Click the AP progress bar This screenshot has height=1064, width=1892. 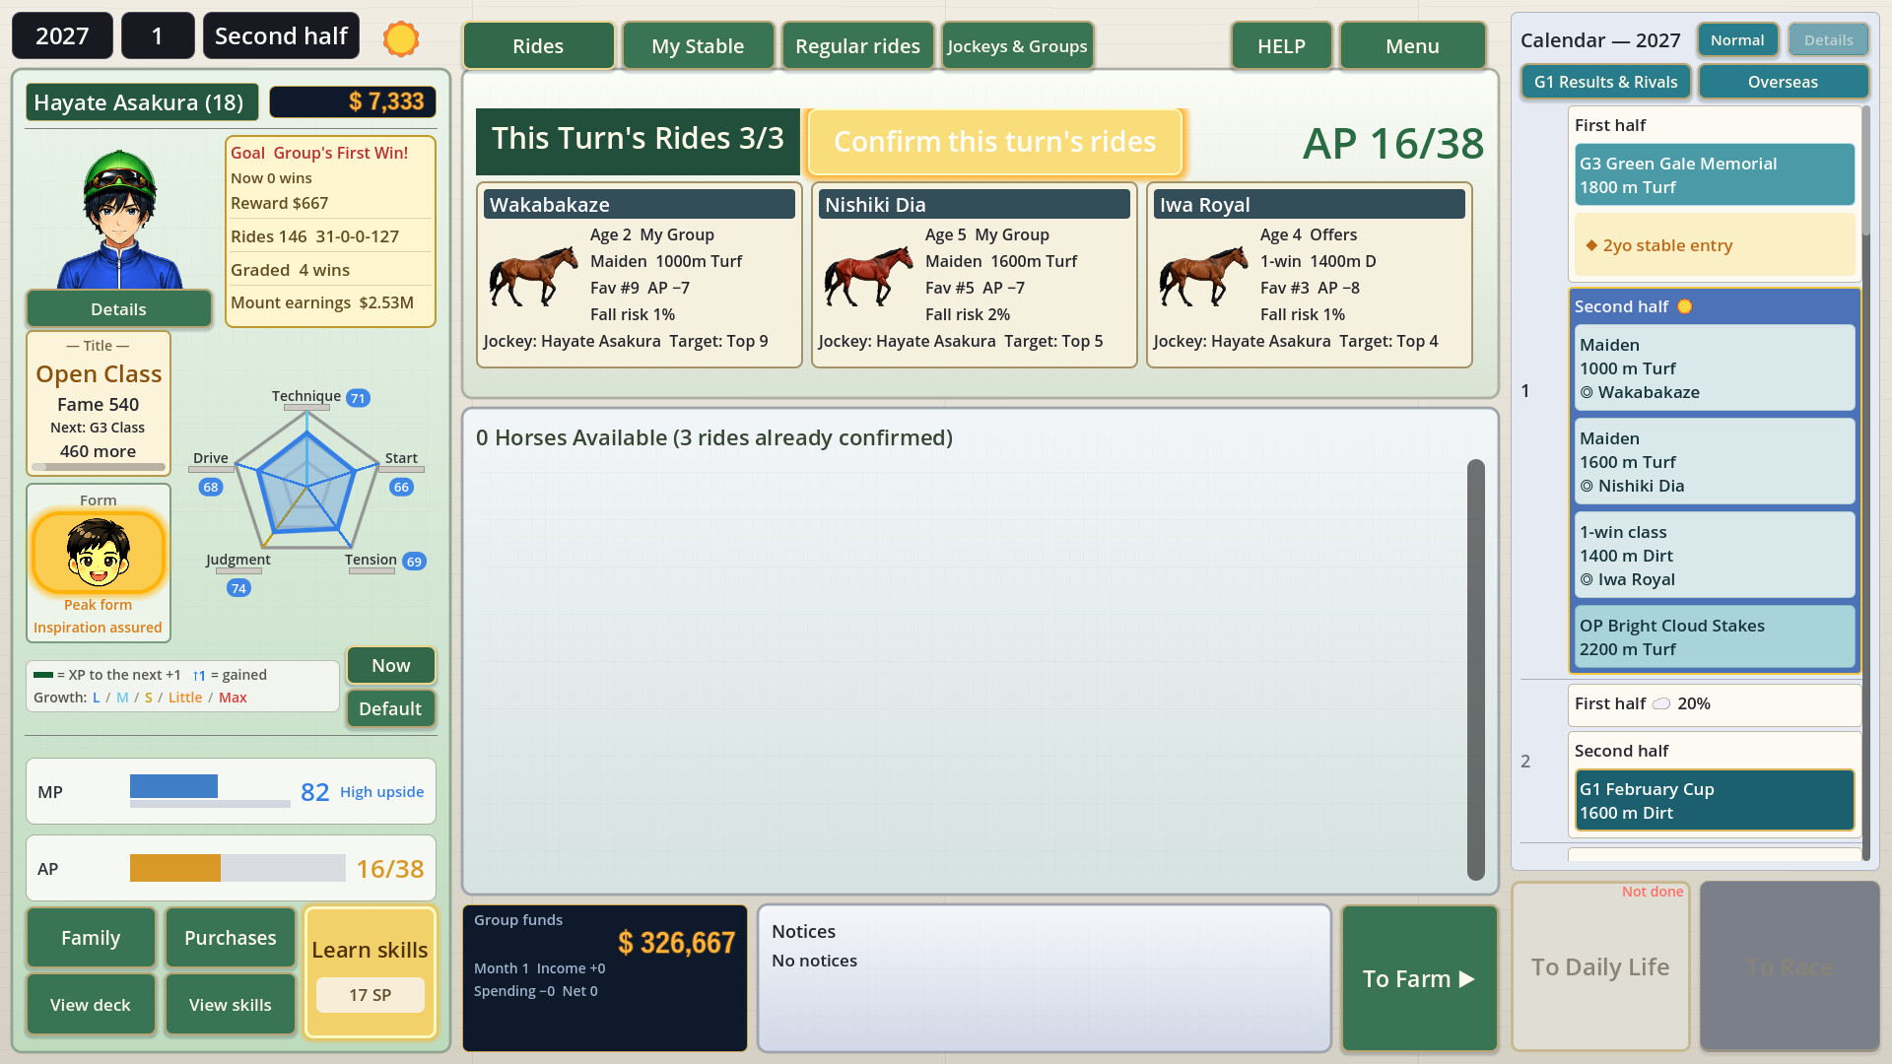tap(237, 868)
